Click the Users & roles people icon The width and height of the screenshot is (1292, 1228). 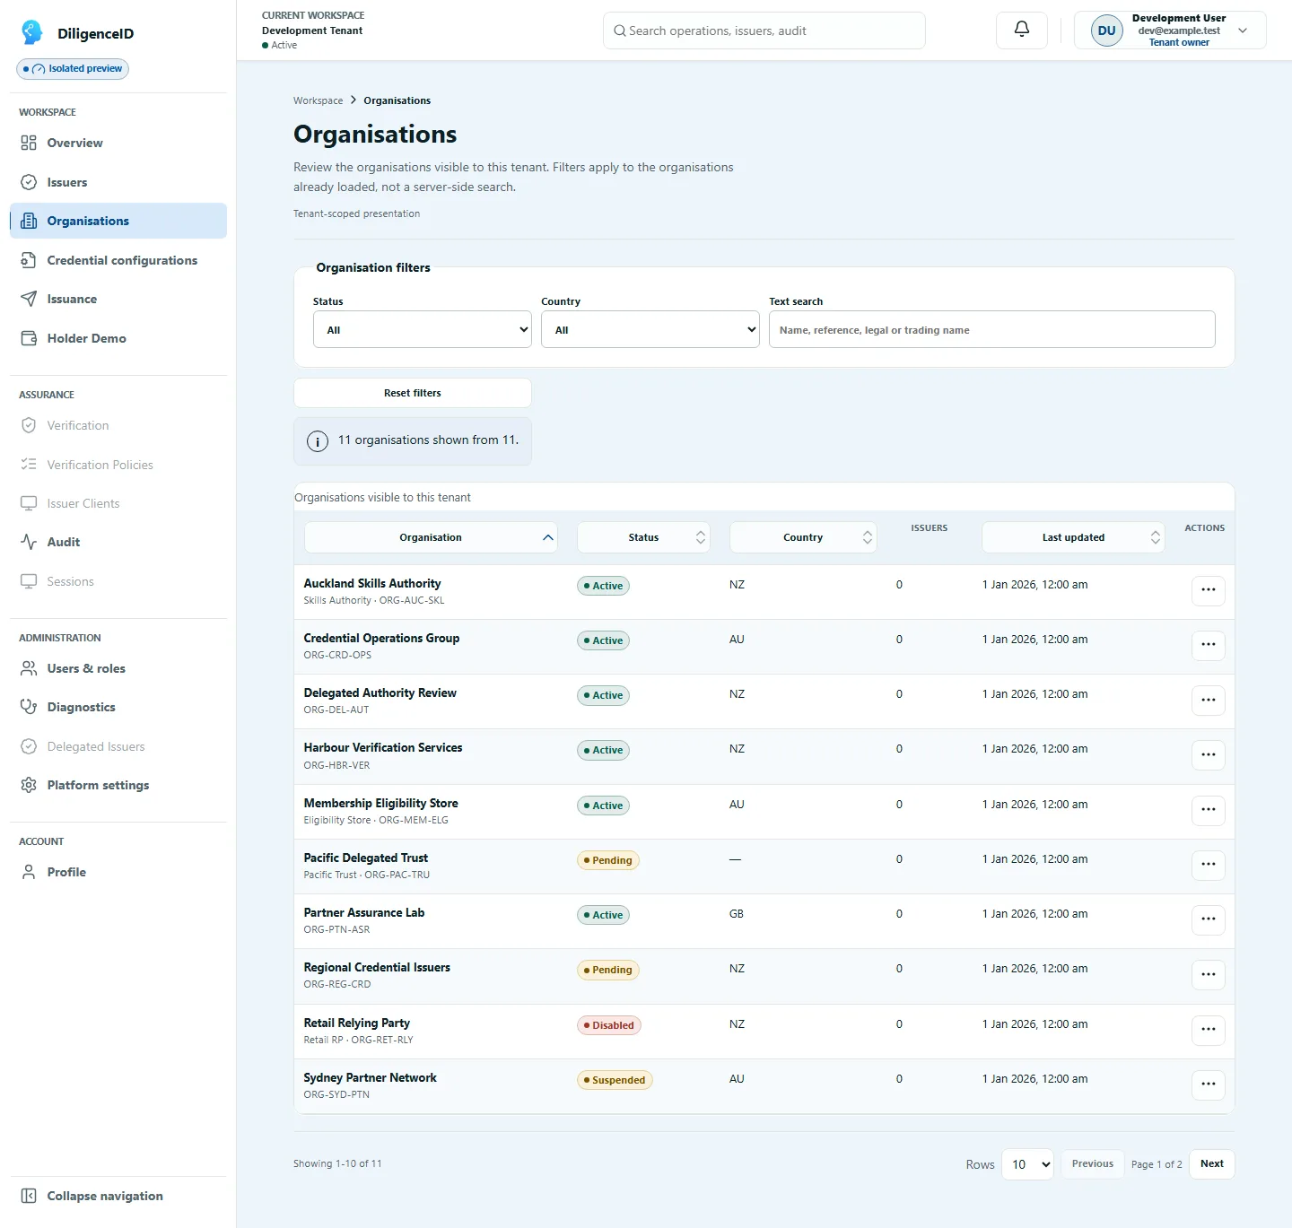(29, 668)
